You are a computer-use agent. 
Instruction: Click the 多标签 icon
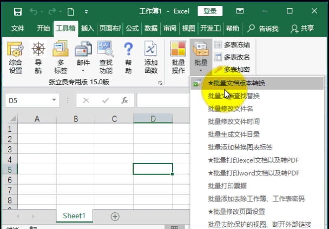pos(60,57)
